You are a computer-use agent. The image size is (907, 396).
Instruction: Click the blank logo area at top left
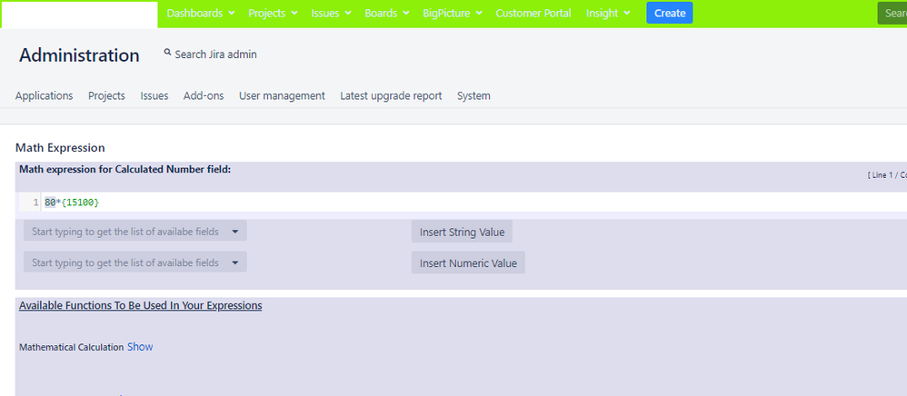[x=79, y=14]
